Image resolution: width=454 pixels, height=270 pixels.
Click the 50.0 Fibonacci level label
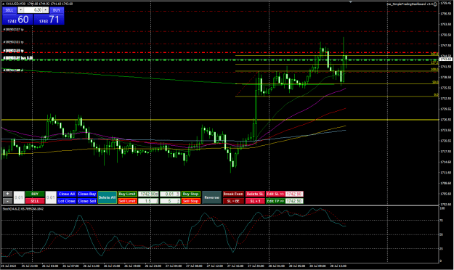coord(435,82)
